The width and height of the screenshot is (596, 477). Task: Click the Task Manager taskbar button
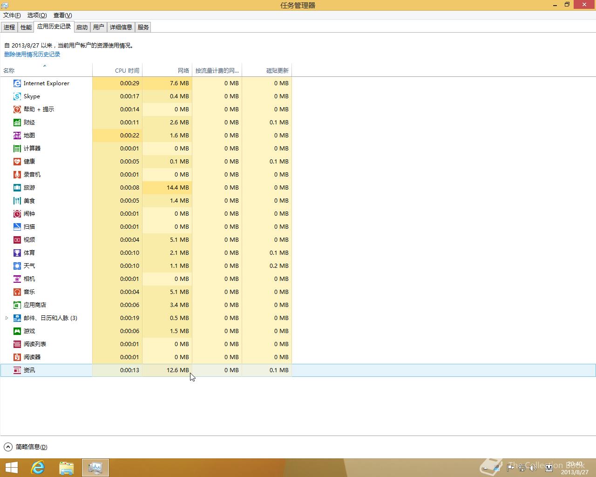tap(95, 468)
